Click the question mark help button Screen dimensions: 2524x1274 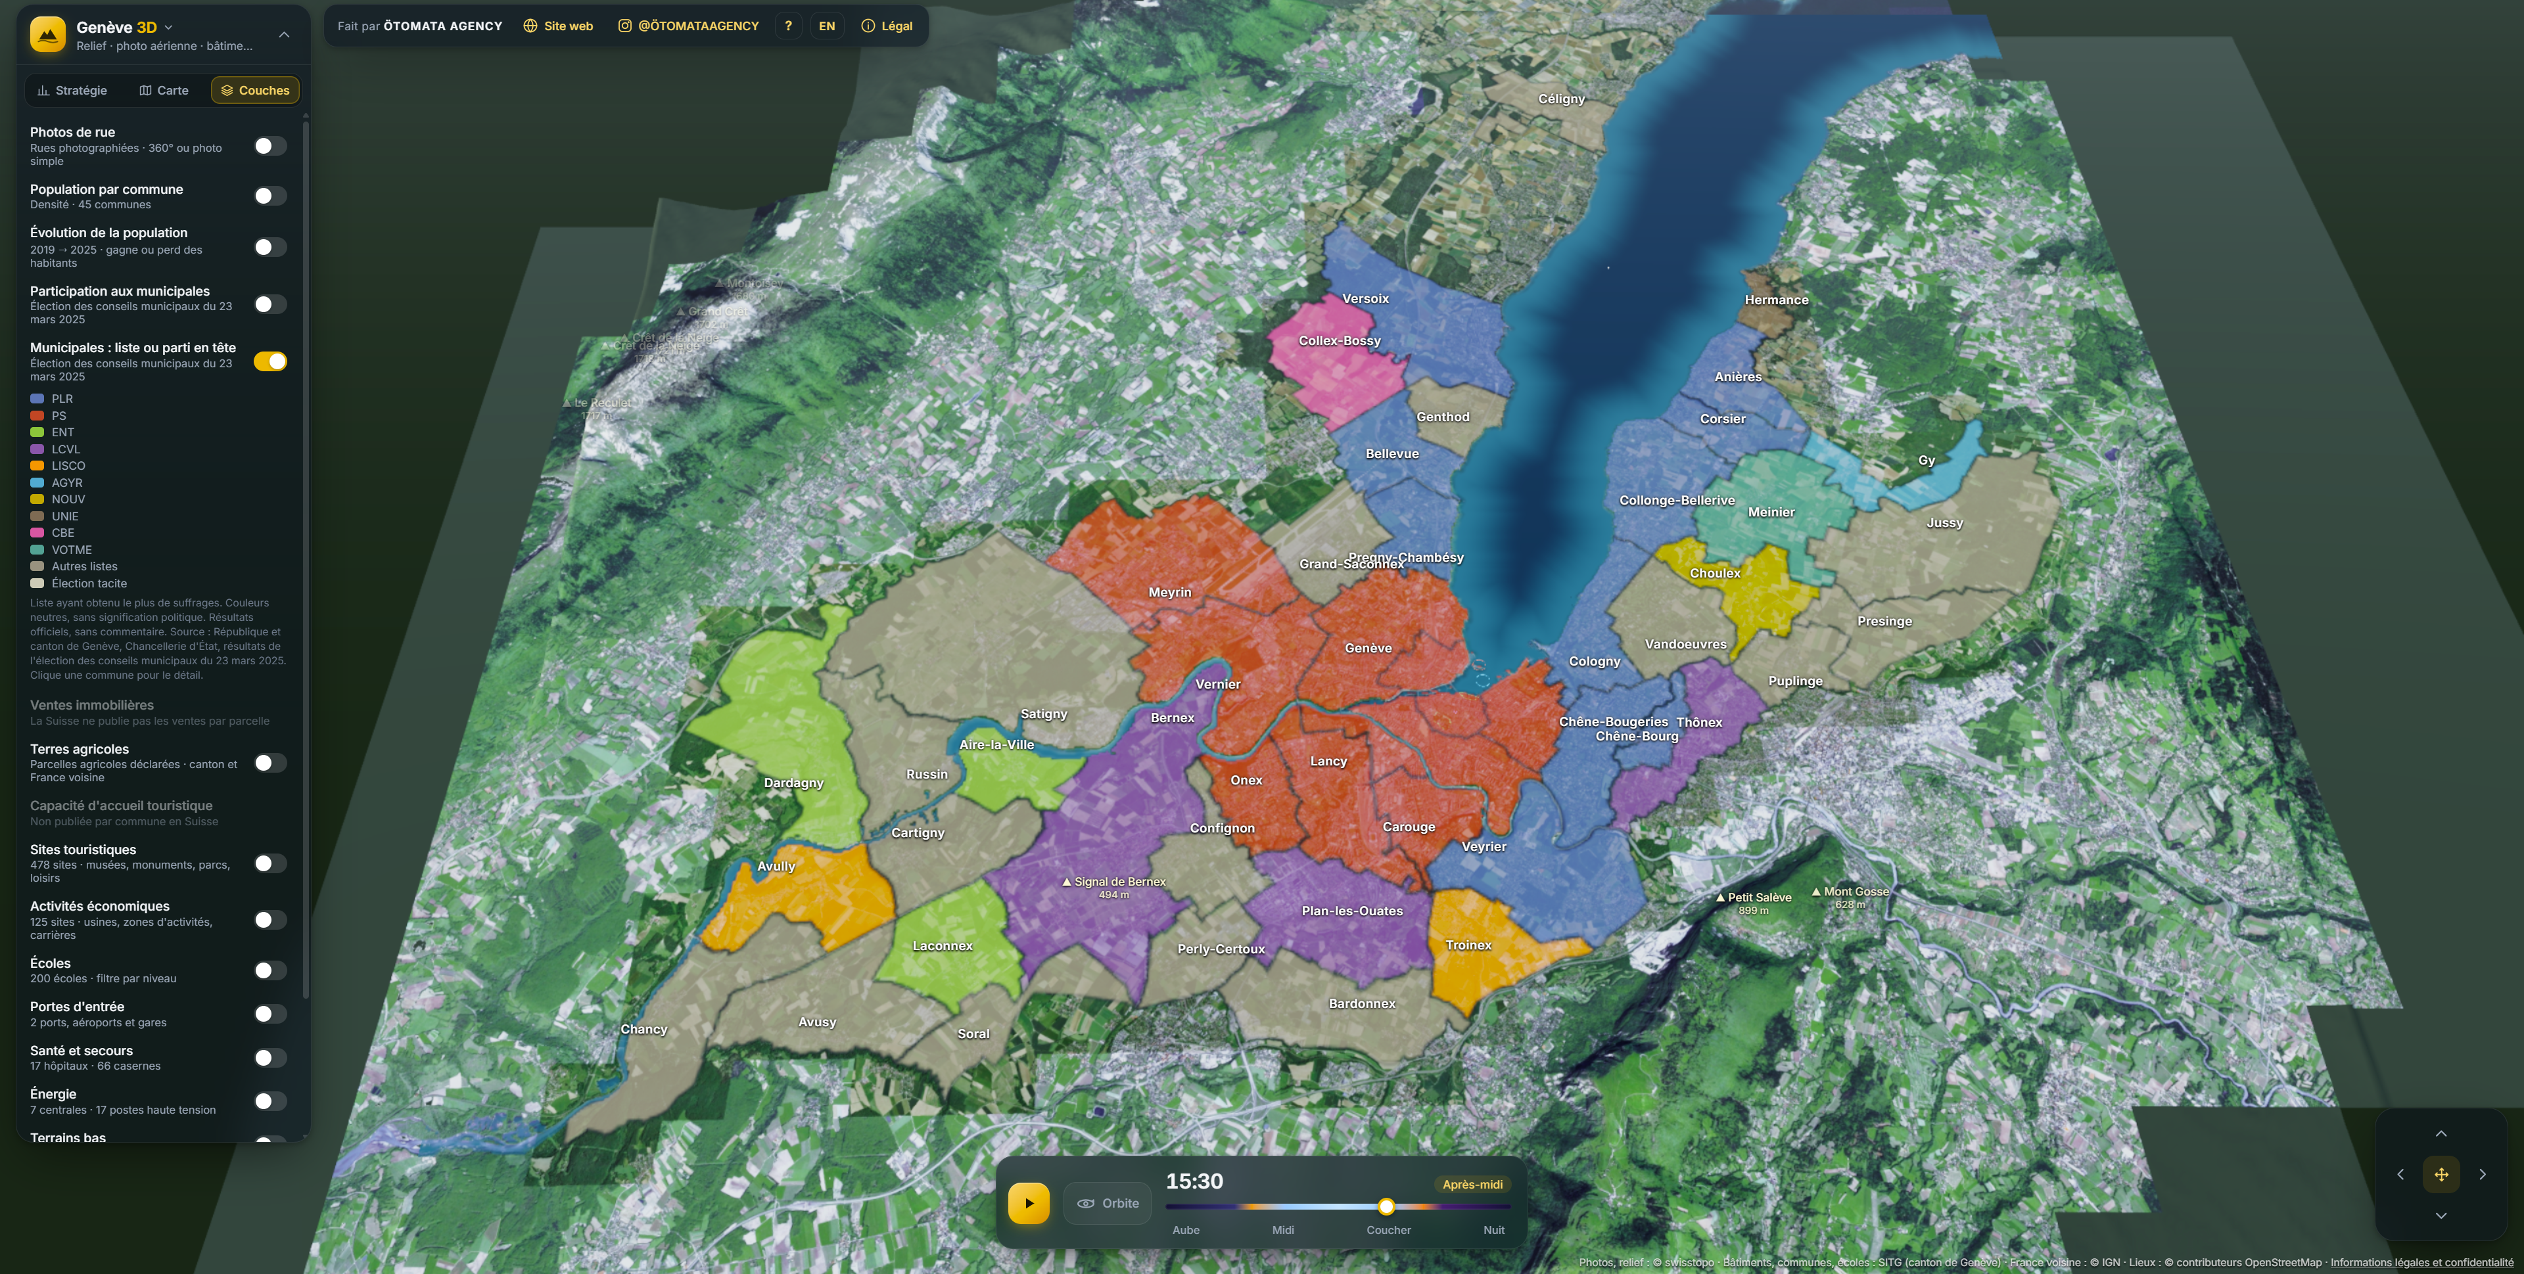788,26
